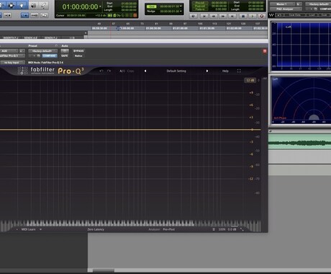
Task: Open the no key input dropdown
Action: click(12, 63)
